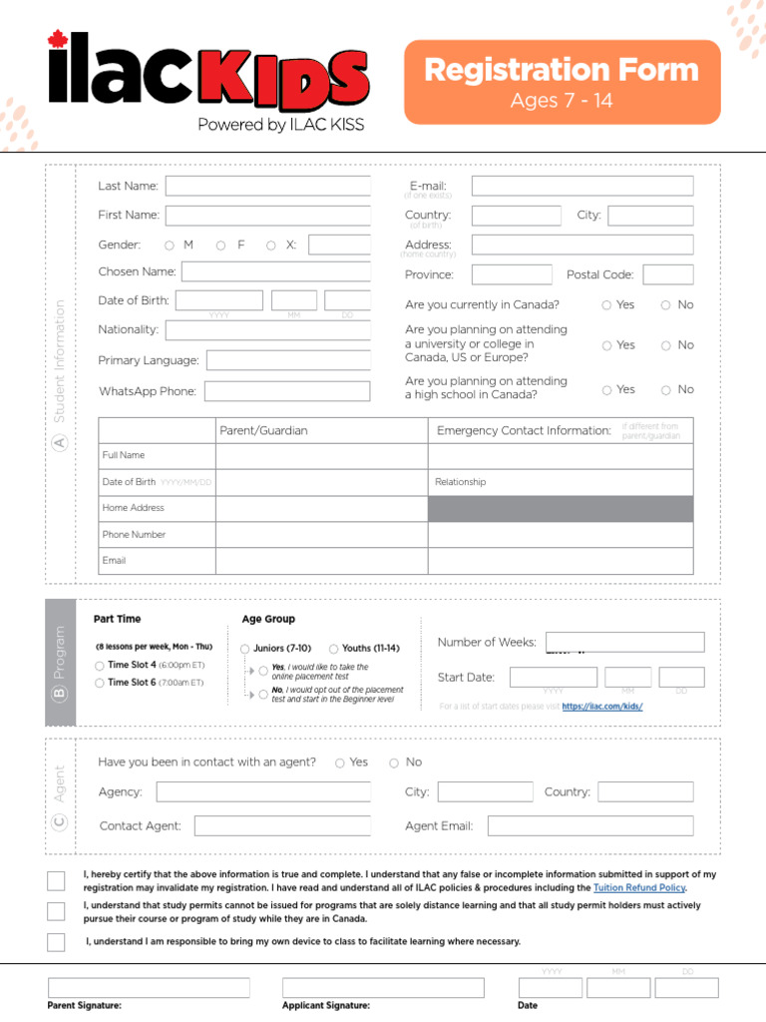Select the X gender radio button

pyautogui.click(x=271, y=246)
